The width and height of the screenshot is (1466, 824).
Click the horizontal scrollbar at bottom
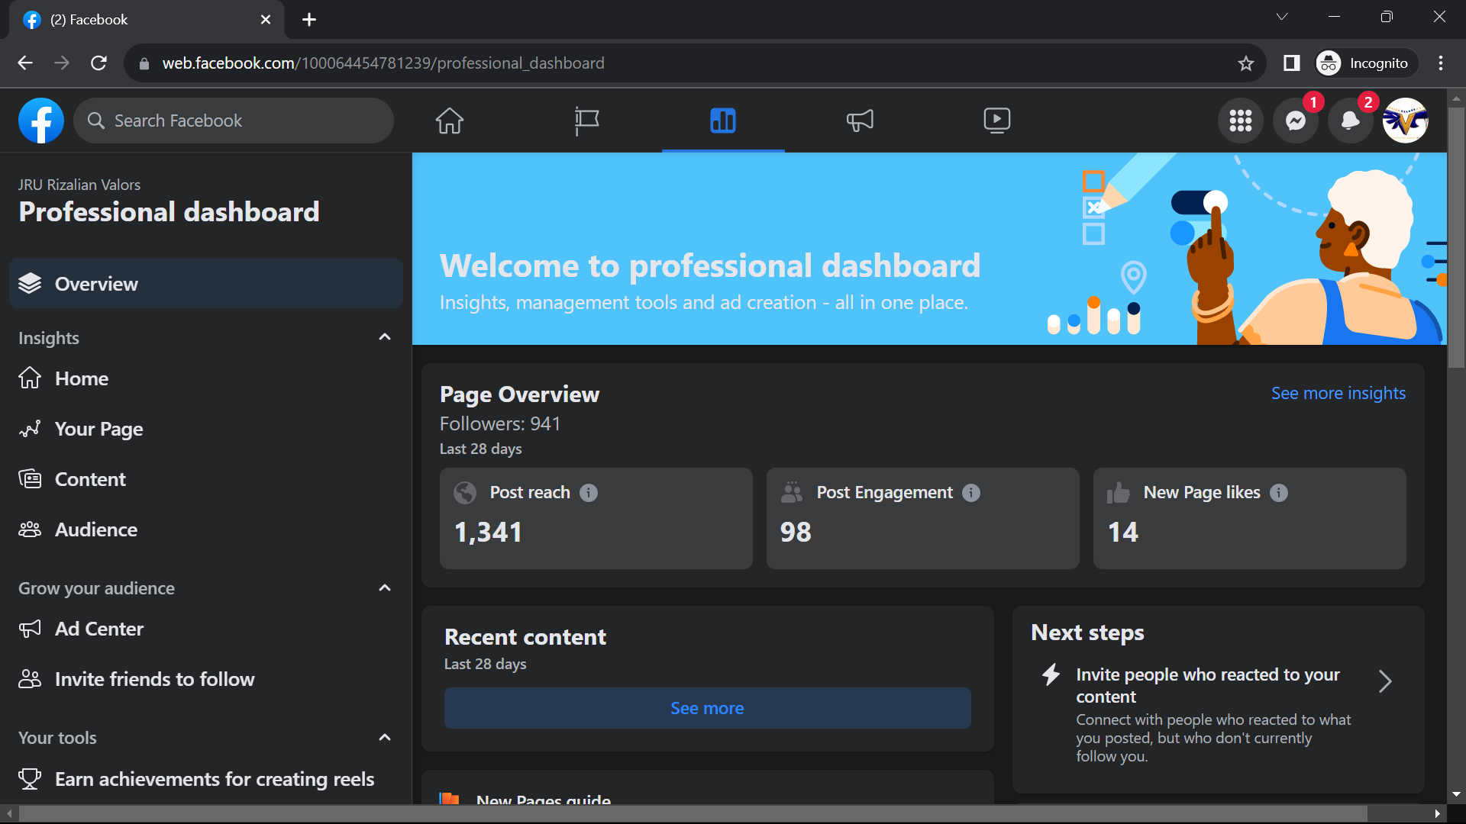tap(694, 813)
